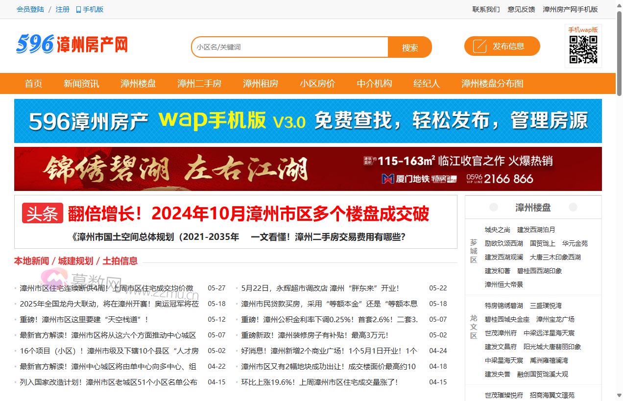Image resolution: width=623 pixels, height=401 pixels.
Task: Click inside the 小区名/关键词 search field
Action: (x=289, y=47)
